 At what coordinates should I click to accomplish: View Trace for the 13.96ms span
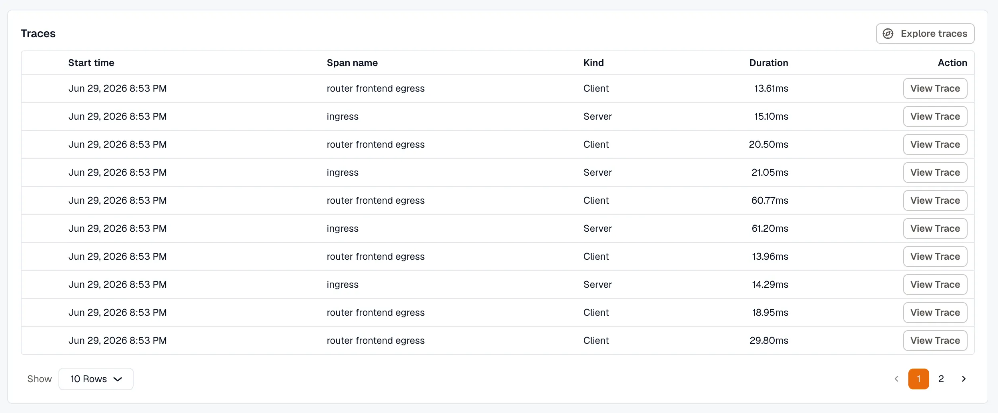(935, 257)
